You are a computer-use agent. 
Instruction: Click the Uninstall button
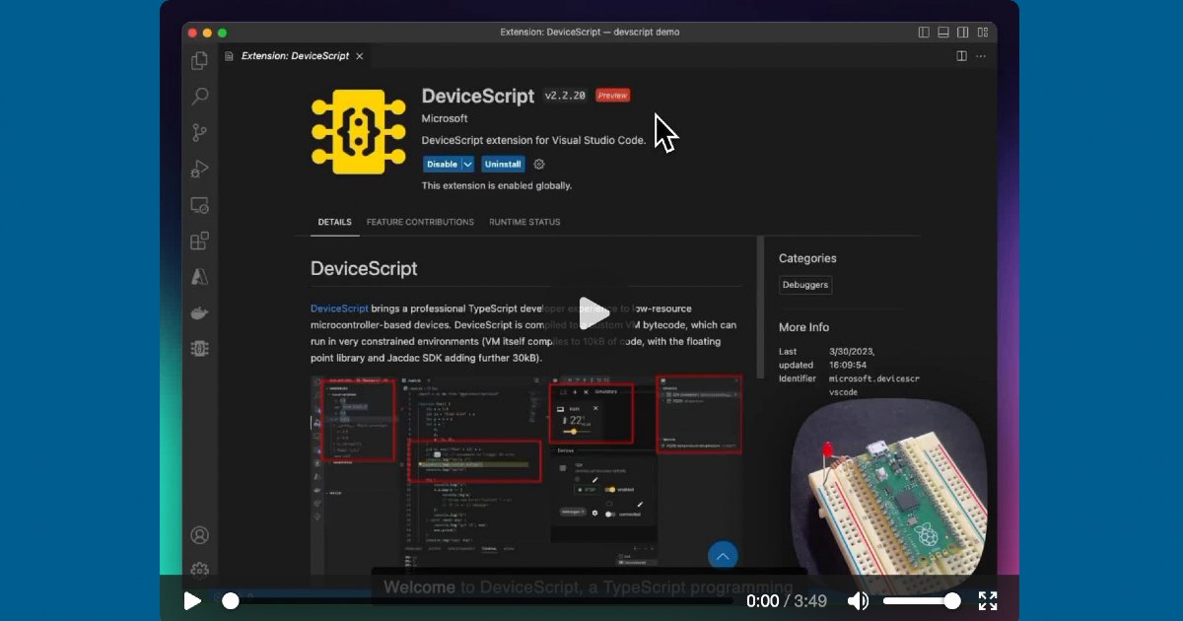(503, 165)
